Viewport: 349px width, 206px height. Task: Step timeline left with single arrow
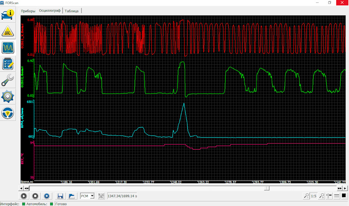pos(21,188)
